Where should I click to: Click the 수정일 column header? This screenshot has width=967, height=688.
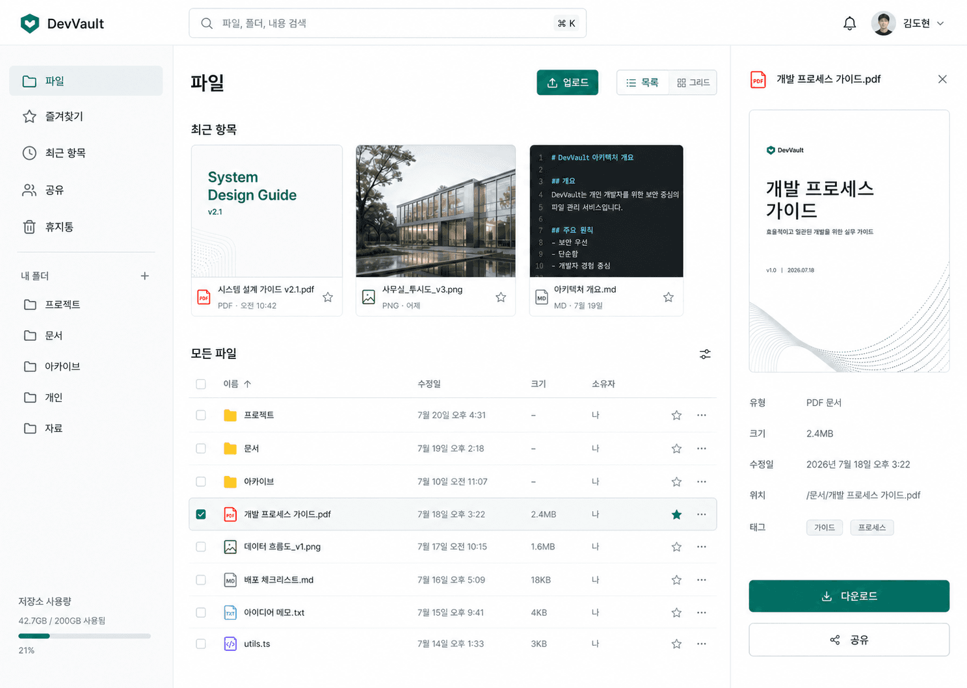pos(429,384)
